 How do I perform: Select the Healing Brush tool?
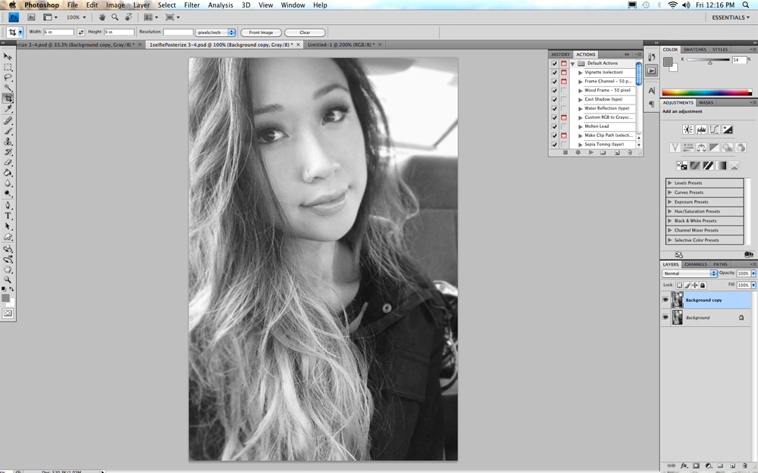pos(8,120)
